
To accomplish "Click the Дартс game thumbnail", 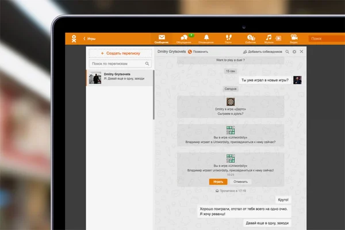I will (231, 102).
